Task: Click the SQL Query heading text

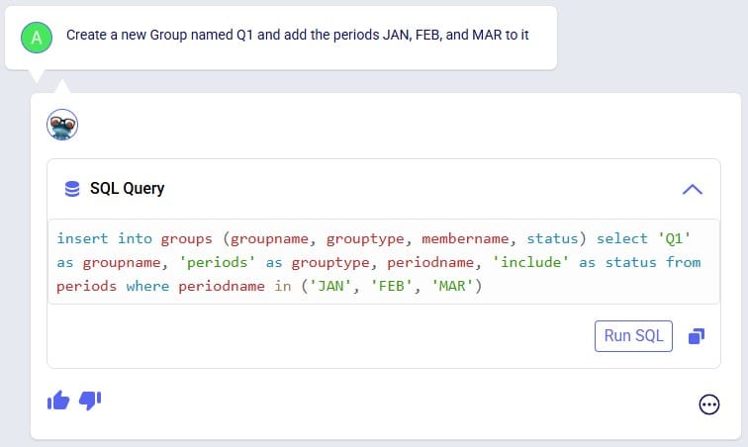Action: [127, 189]
